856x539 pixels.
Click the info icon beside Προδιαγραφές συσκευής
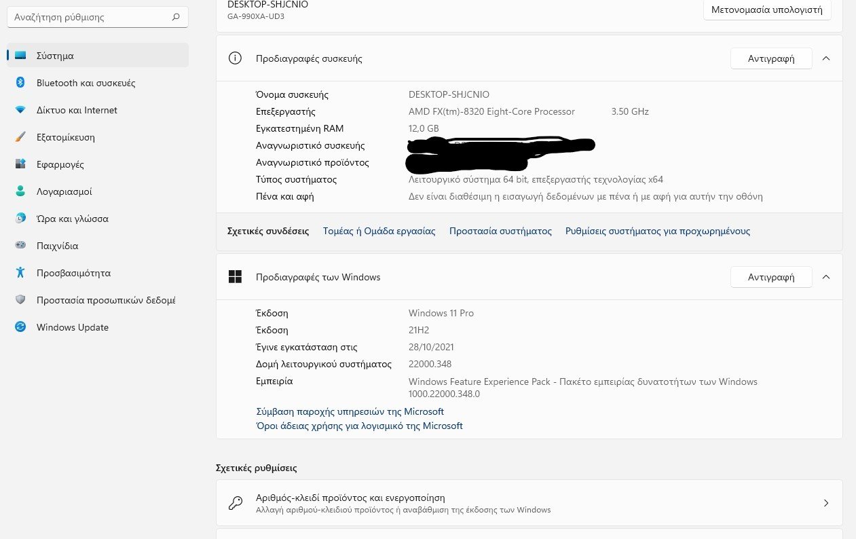click(x=235, y=58)
